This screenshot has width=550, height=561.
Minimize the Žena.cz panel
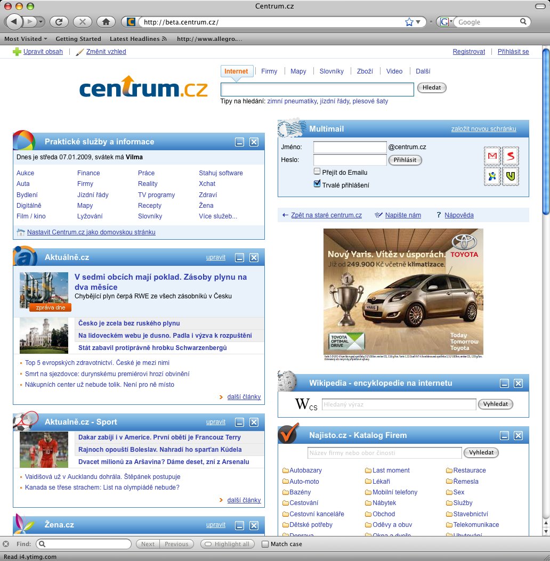point(239,525)
